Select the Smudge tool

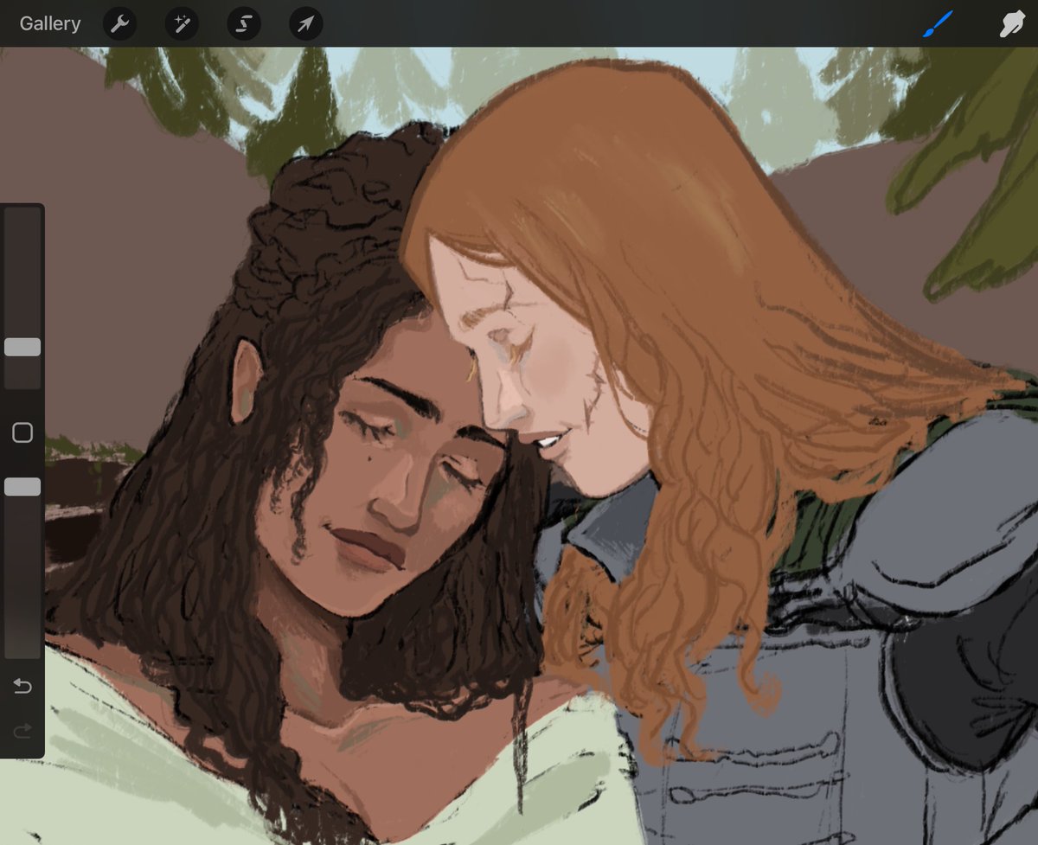tap(1011, 24)
